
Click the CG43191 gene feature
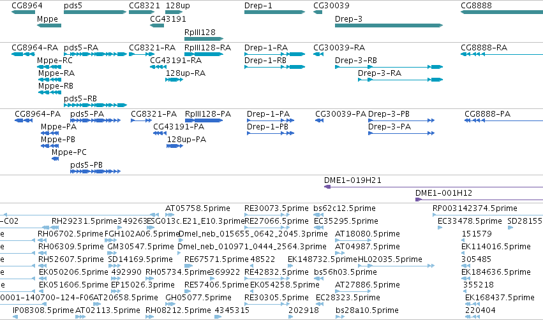(157, 25)
